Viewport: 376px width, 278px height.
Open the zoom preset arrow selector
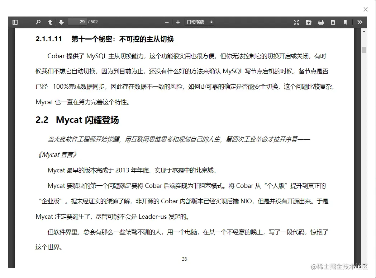211,22
